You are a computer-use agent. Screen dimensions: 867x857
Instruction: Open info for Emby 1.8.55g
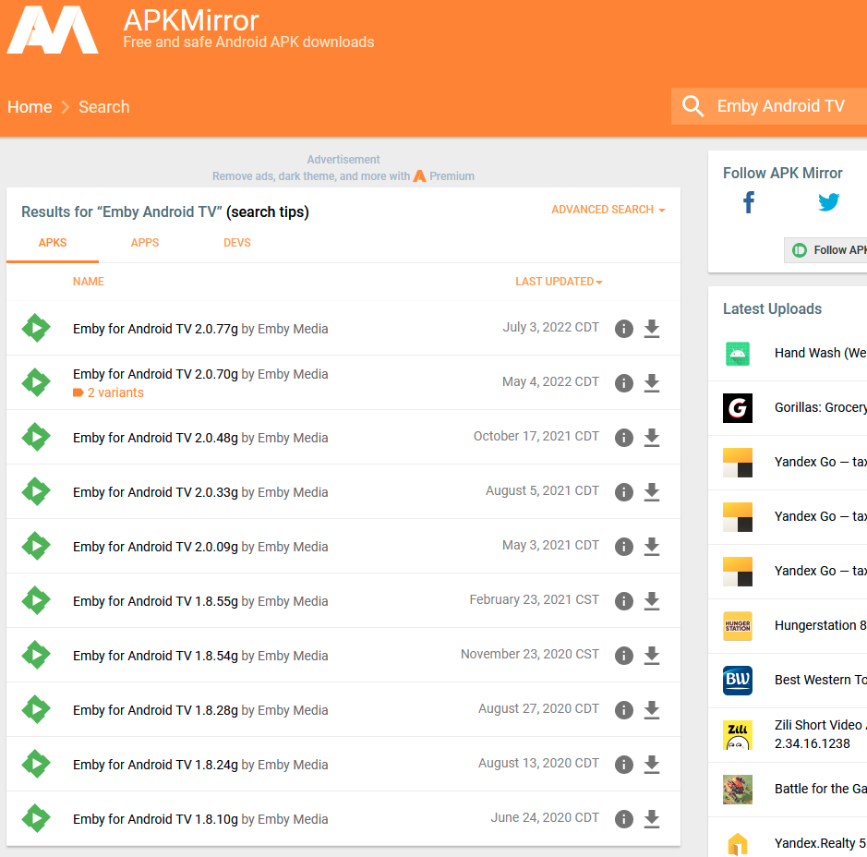[x=624, y=601]
